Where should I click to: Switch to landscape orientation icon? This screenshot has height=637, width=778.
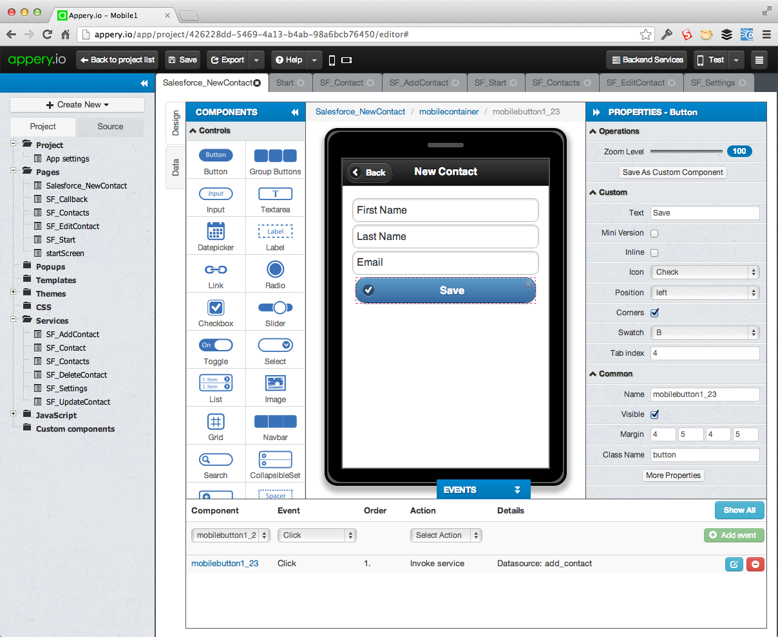tap(346, 60)
